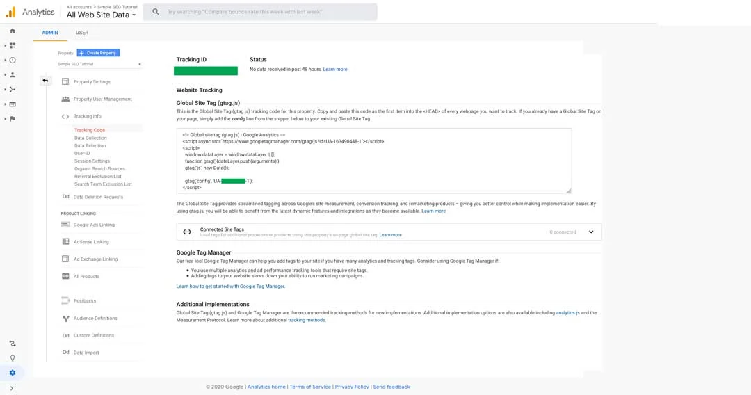The height and width of the screenshot is (395, 751).
Task: Click Learn more in Connected Site Tags
Action: (390, 235)
